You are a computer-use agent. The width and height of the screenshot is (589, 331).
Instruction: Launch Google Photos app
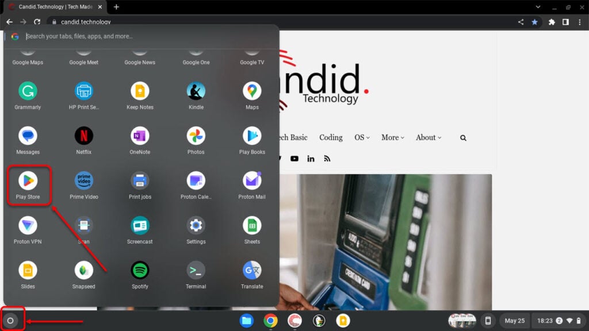click(196, 136)
